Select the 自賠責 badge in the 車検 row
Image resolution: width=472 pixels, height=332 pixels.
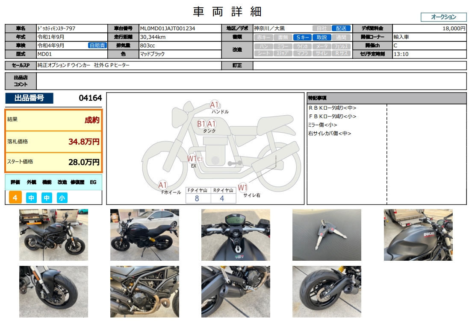pos(97,46)
